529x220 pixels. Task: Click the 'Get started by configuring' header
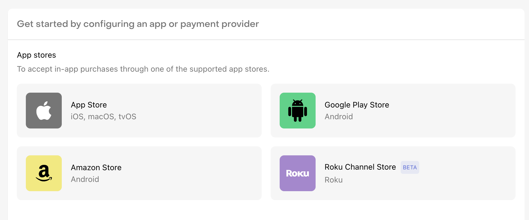[138, 24]
